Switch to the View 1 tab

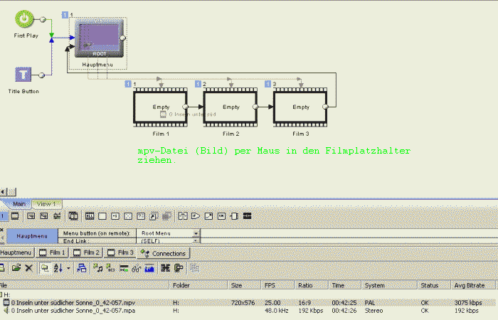pos(46,204)
